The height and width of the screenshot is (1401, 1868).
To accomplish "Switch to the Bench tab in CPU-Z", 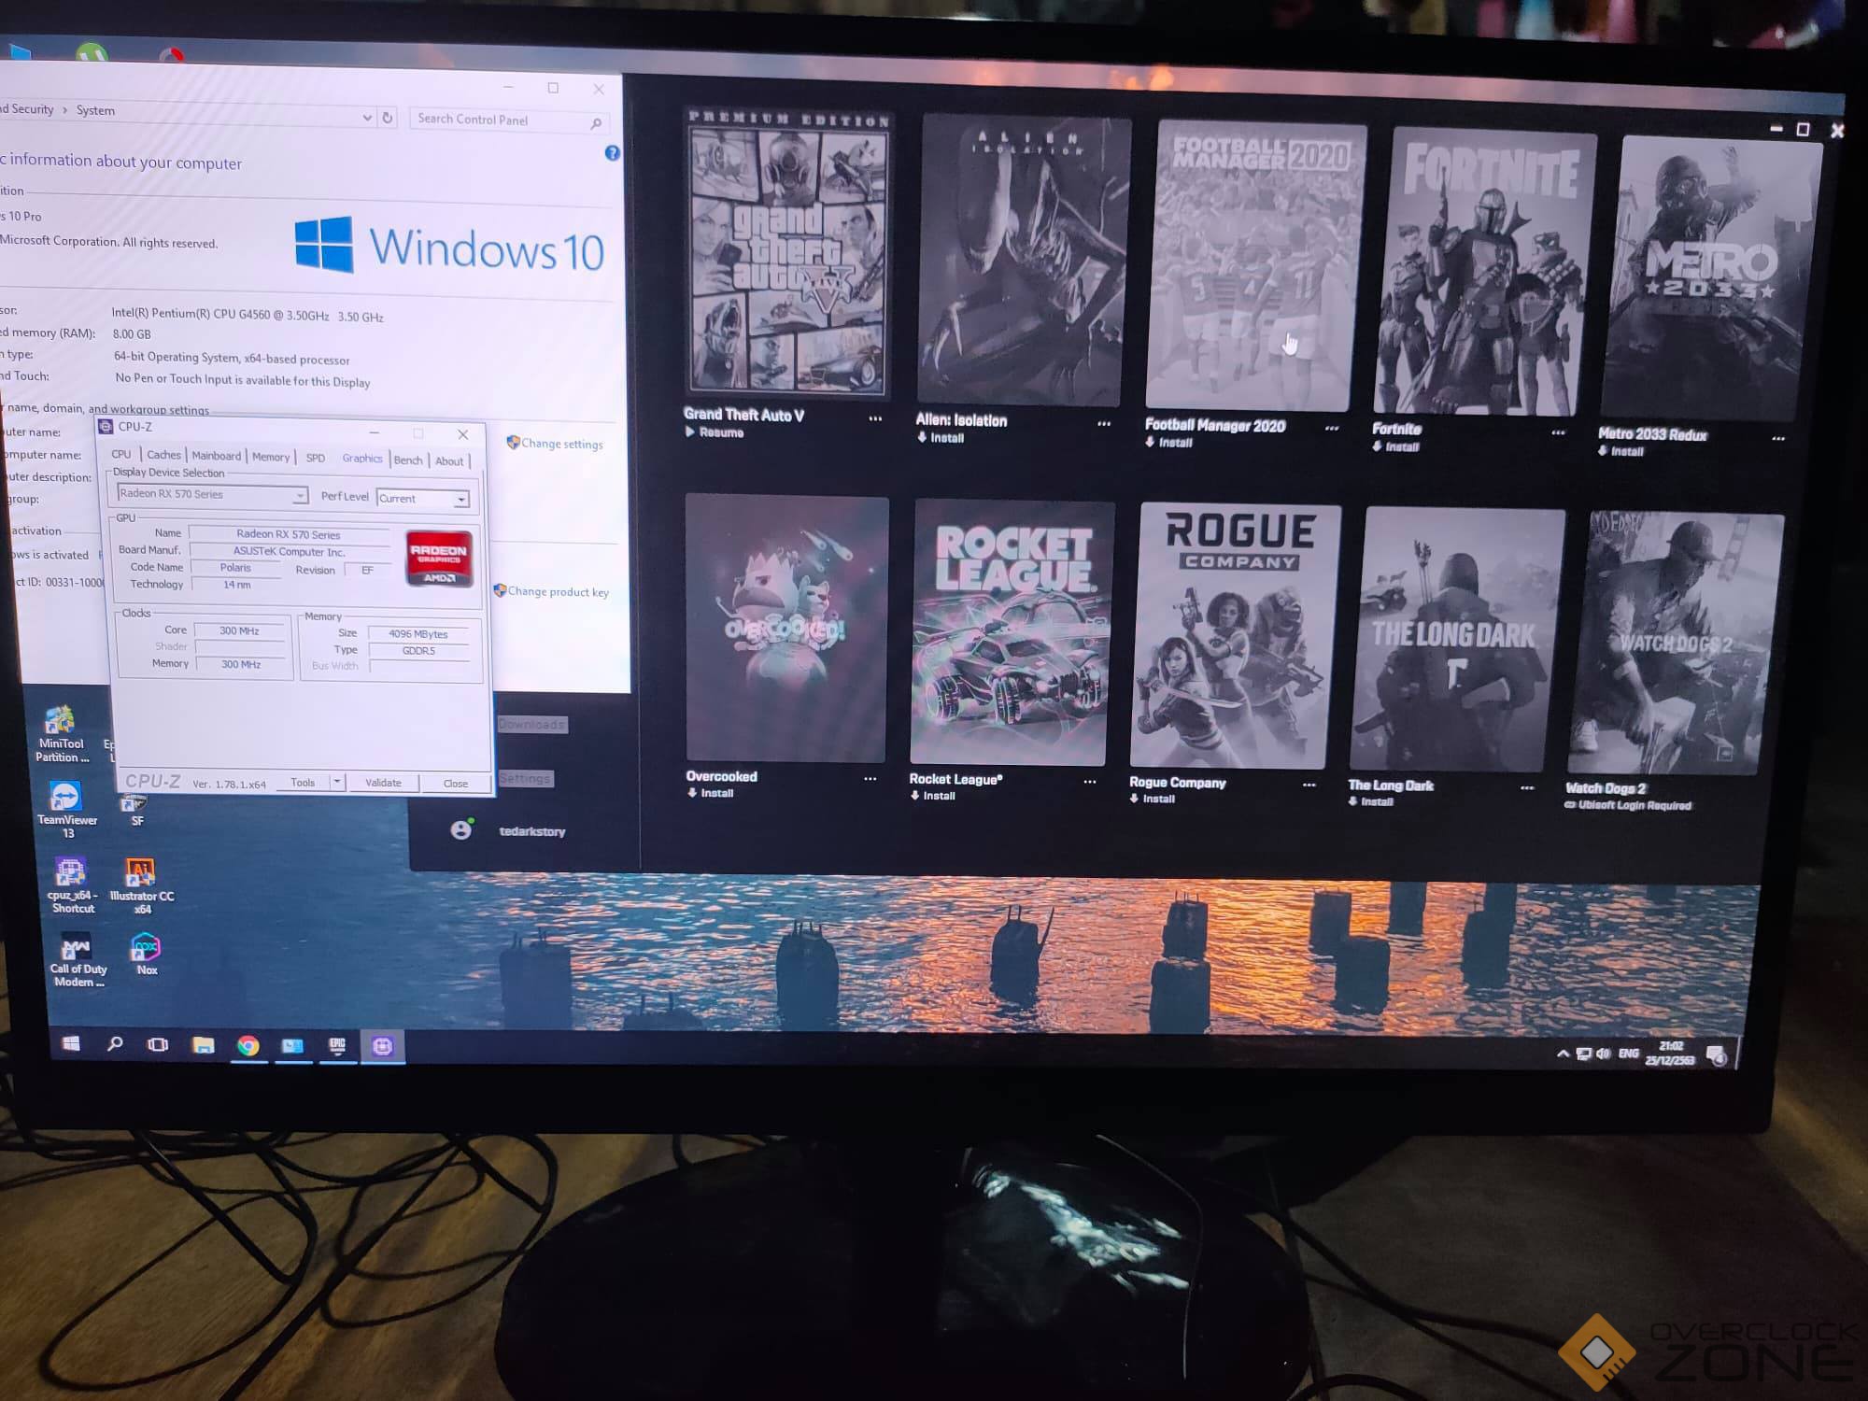I will click(407, 460).
